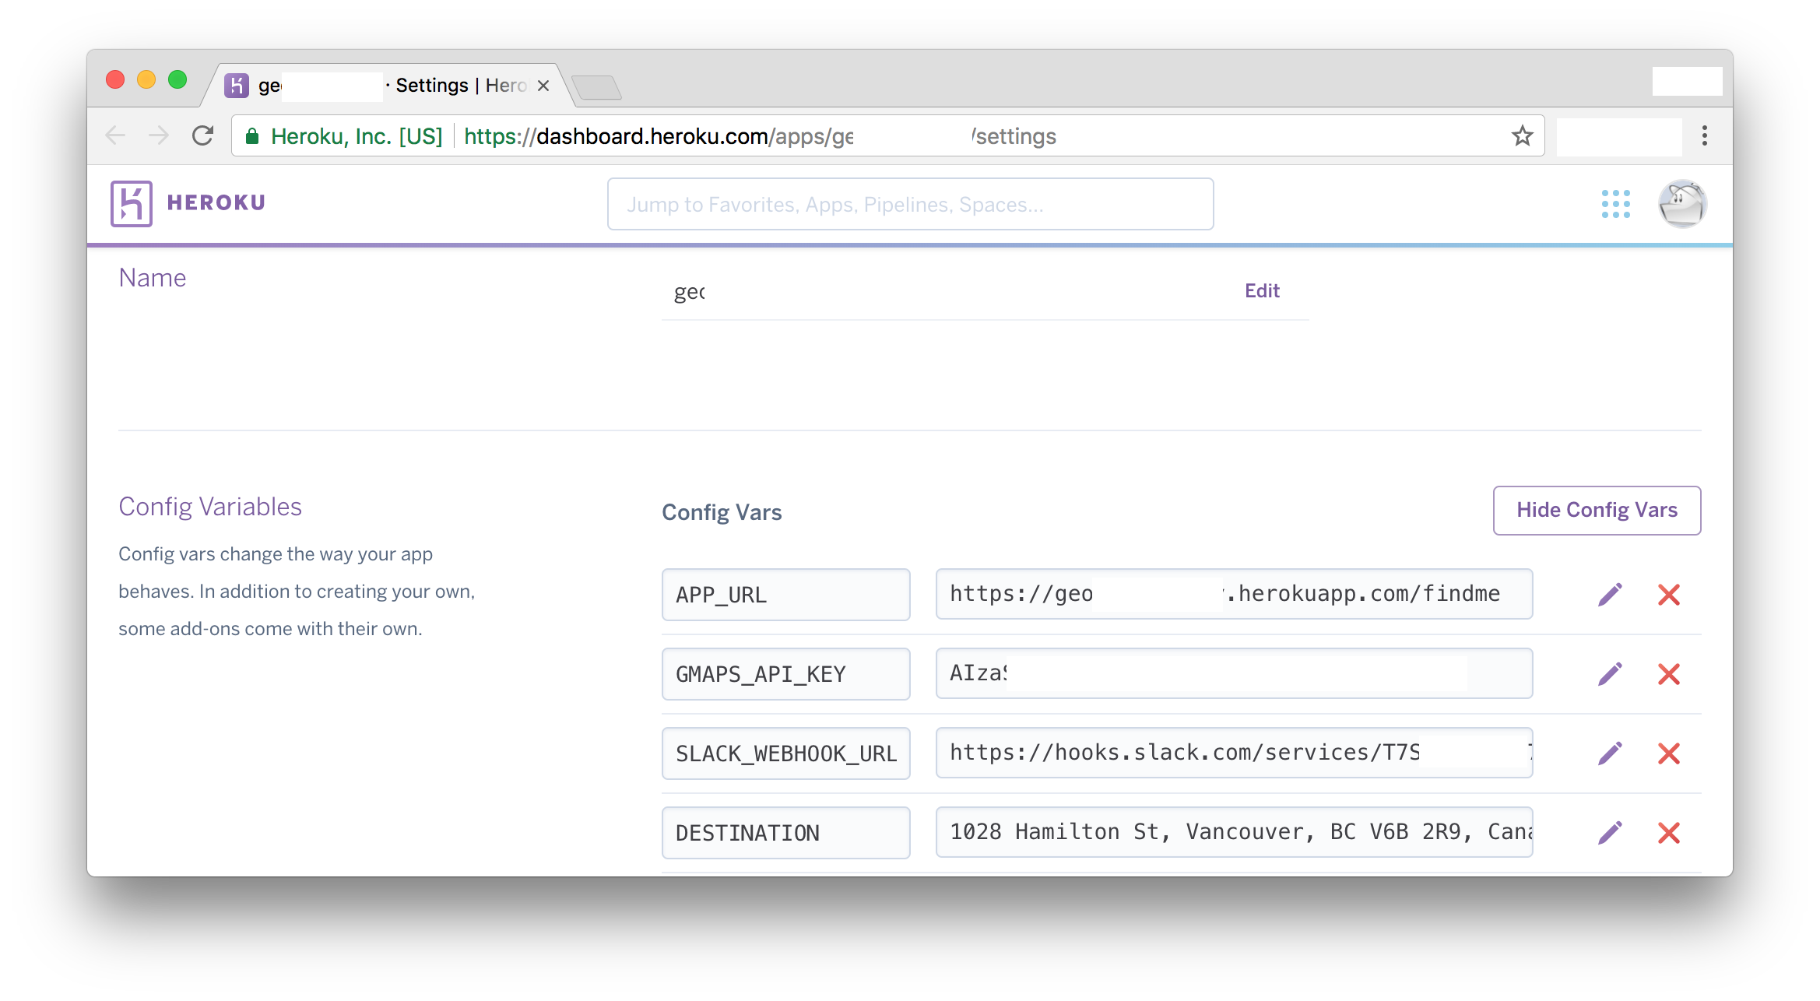1820x1001 pixels.
Task: Edit SLACK_WEBHOOK_URL with pencil icon
Action: click(1610, 753)
